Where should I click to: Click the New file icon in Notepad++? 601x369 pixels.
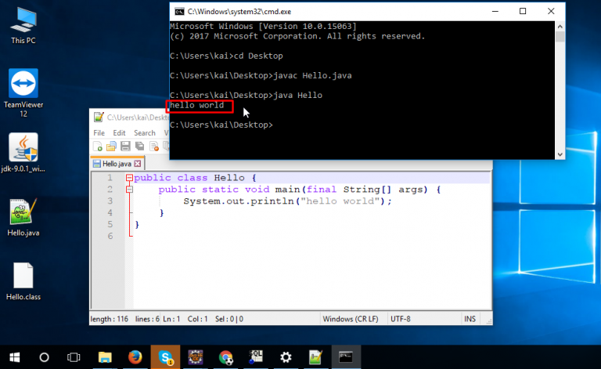pyautogui.click(x=98, y=147)
